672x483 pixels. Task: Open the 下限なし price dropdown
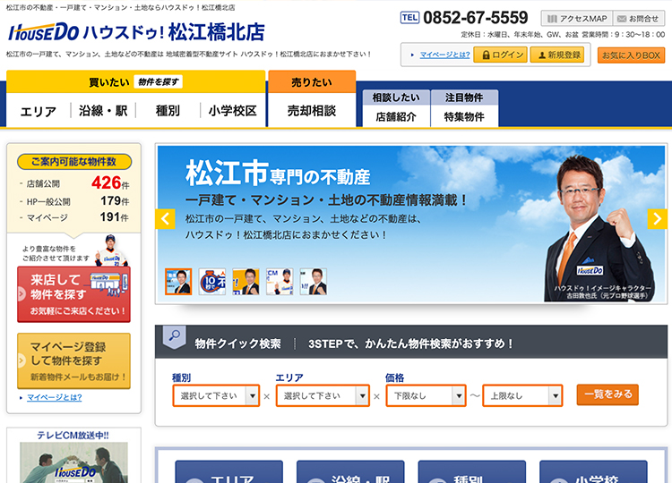point(426,395)
